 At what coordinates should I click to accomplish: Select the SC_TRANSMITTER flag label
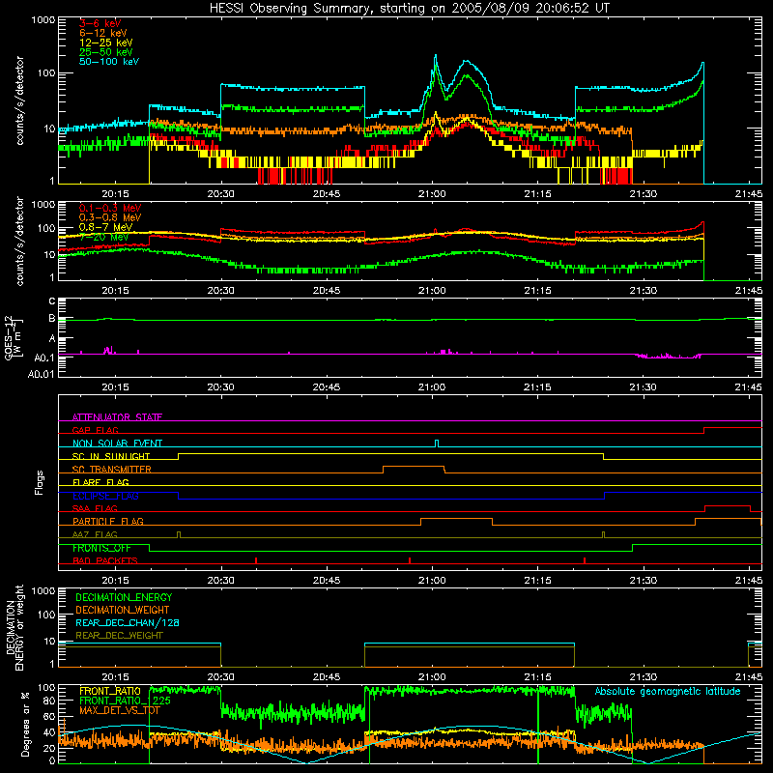(112, 470)
